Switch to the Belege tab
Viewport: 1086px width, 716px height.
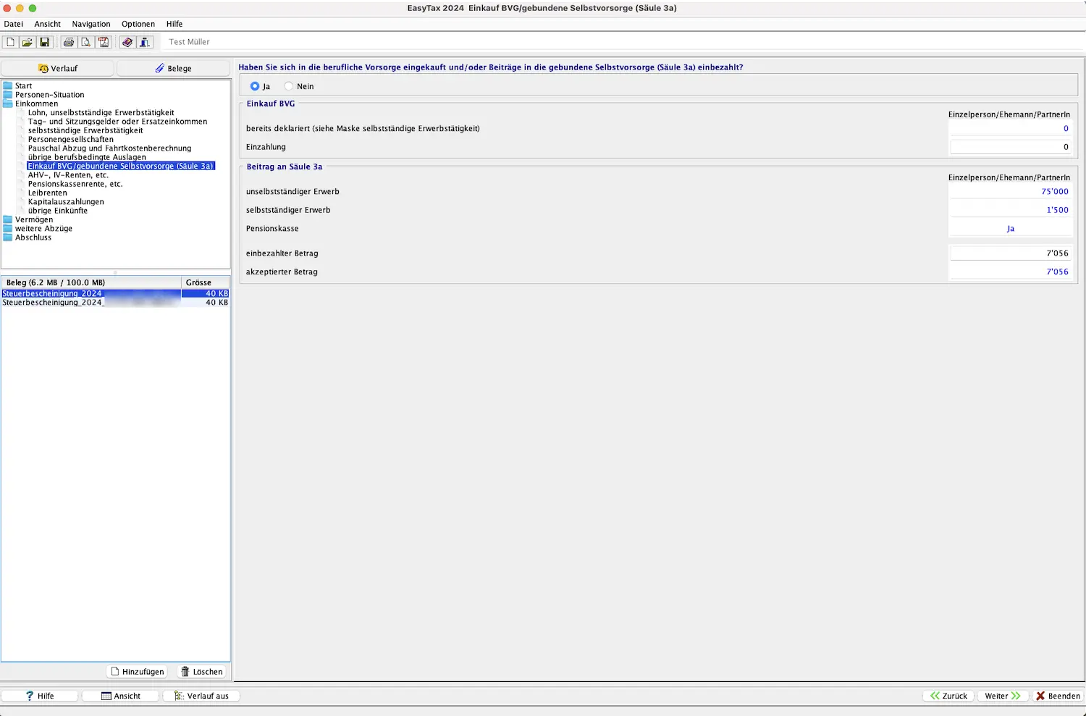click(x=173, y=68)
